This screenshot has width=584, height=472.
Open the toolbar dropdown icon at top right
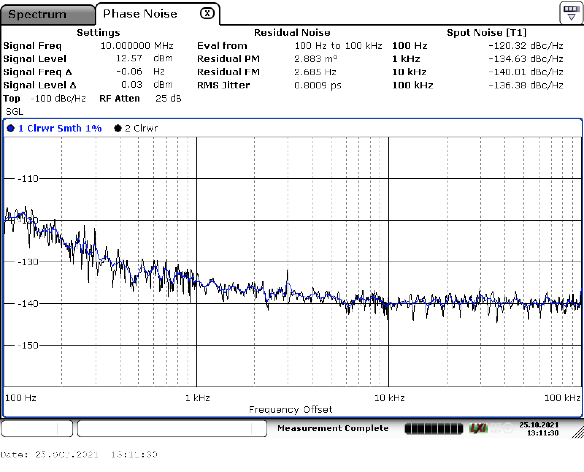(571, 13)
